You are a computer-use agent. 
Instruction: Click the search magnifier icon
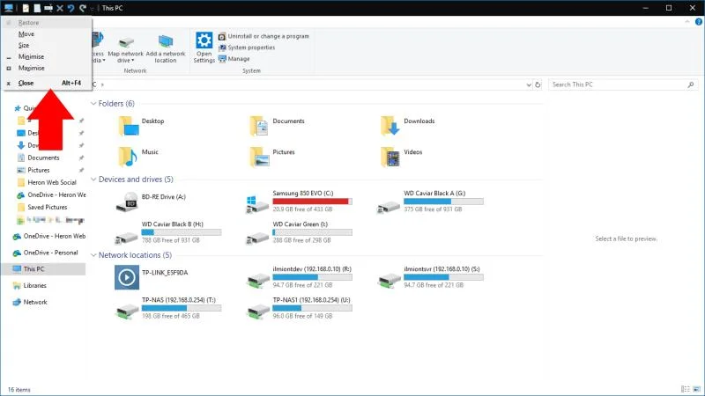pos(691,84)
